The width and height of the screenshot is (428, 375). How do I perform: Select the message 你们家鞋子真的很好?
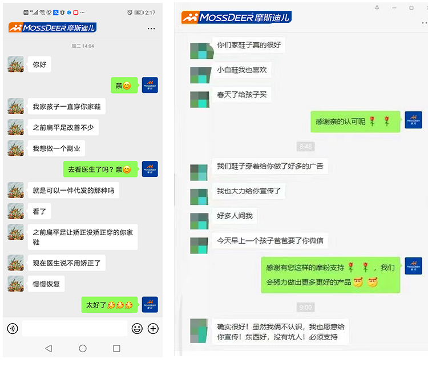click(x=249, y=45)
